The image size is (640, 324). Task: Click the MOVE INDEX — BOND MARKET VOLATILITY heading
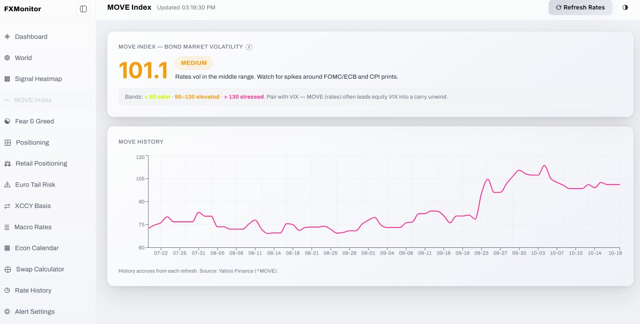click(x=181, y=47)
